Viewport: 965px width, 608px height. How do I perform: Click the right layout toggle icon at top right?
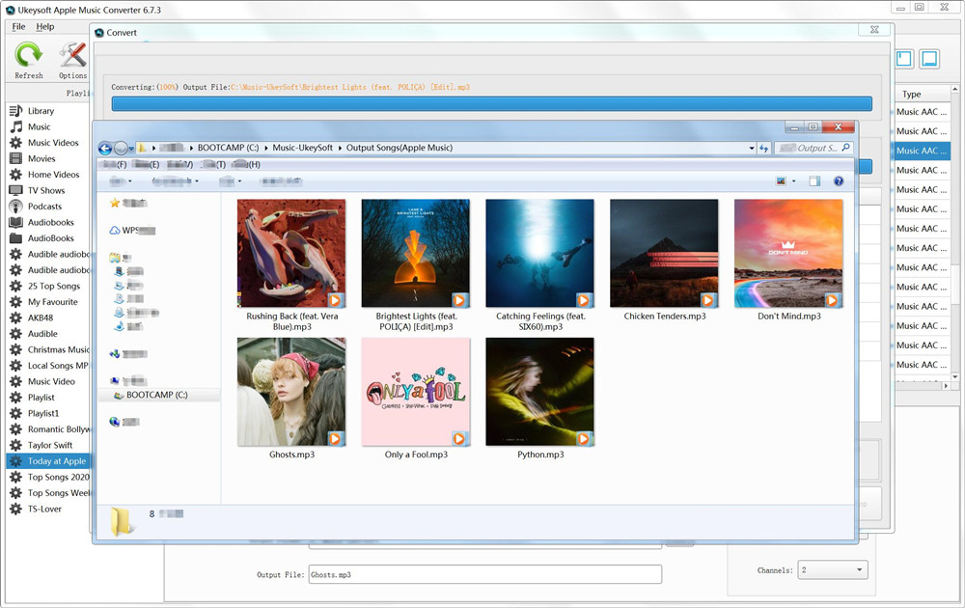point(929,59)
